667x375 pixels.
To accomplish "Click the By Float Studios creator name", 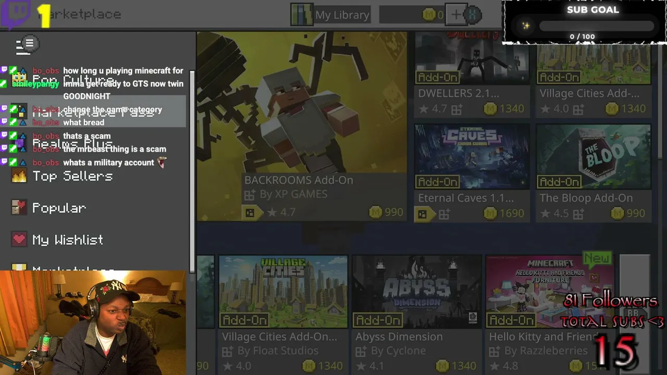I will 278,351.
